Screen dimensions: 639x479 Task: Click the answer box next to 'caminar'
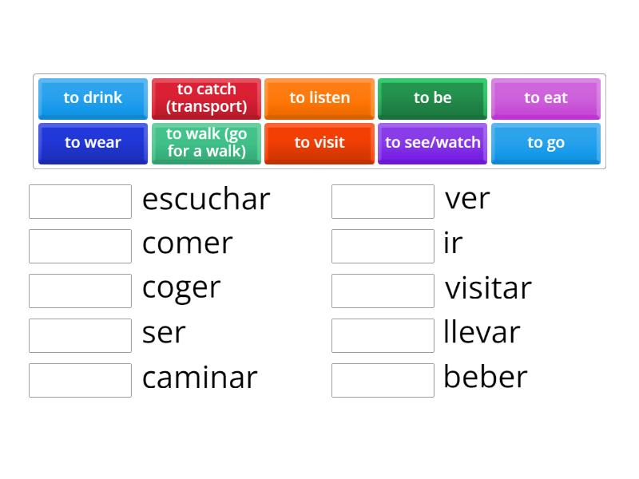pos(80,380)
